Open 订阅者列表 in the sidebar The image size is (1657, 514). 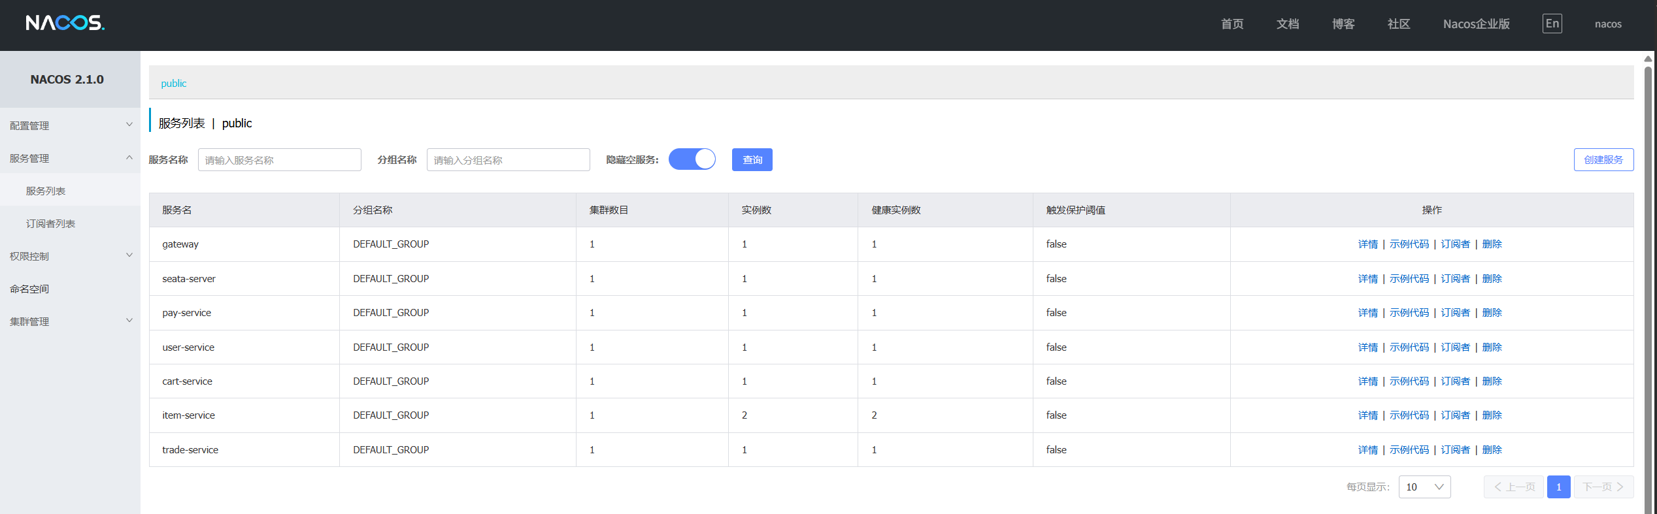click(50, 223)
